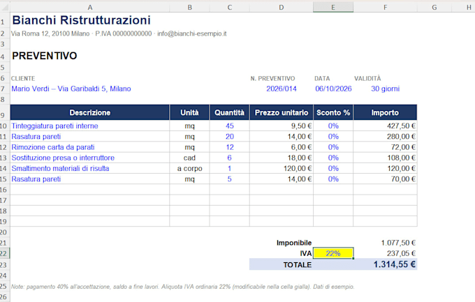Image resolution: width=475 pixels, height=302 pixels.
Task: Select quantity 45 cell
Action: coord(230,126)
